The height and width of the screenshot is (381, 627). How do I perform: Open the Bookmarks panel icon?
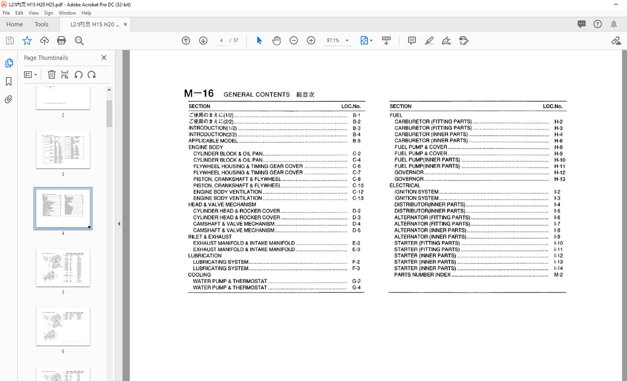[9, 81]
